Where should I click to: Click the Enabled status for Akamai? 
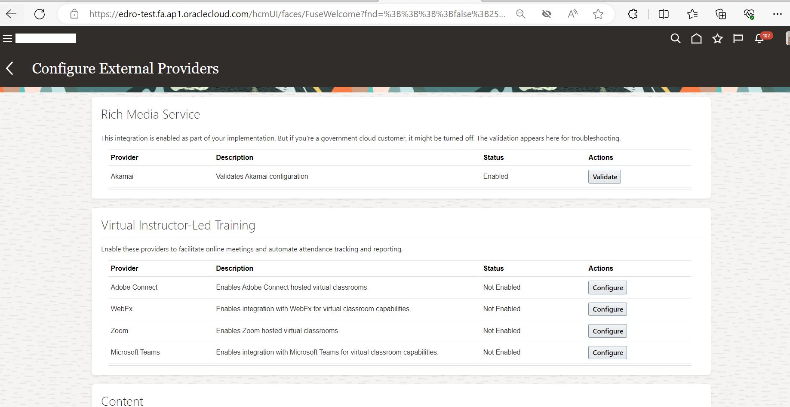tap(495, 176)
